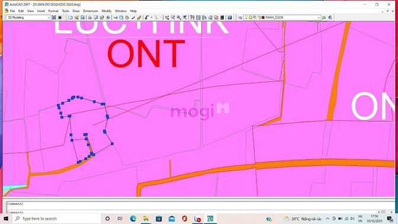This screenshot has width=398, height=224.
Task: Click the Cut scissors icon
Action: point(115,18)
